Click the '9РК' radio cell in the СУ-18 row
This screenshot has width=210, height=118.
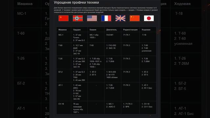[x=126, y=107]
